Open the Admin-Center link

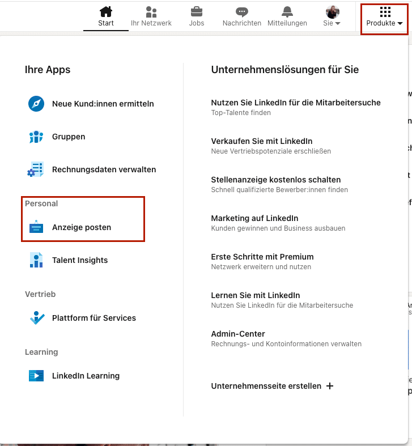pyautogui.click(x=238, y=334)
